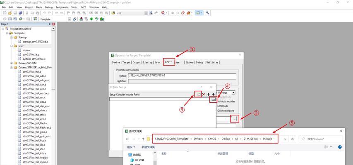Refresh the folder picker location
The width and height of the screenshot is (353, 165).
(292, 139)
